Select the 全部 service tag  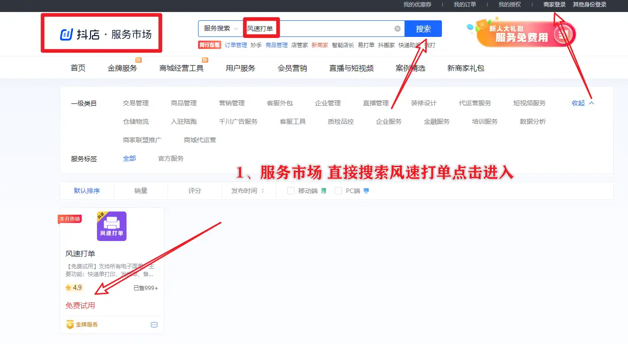pos(129,158)
